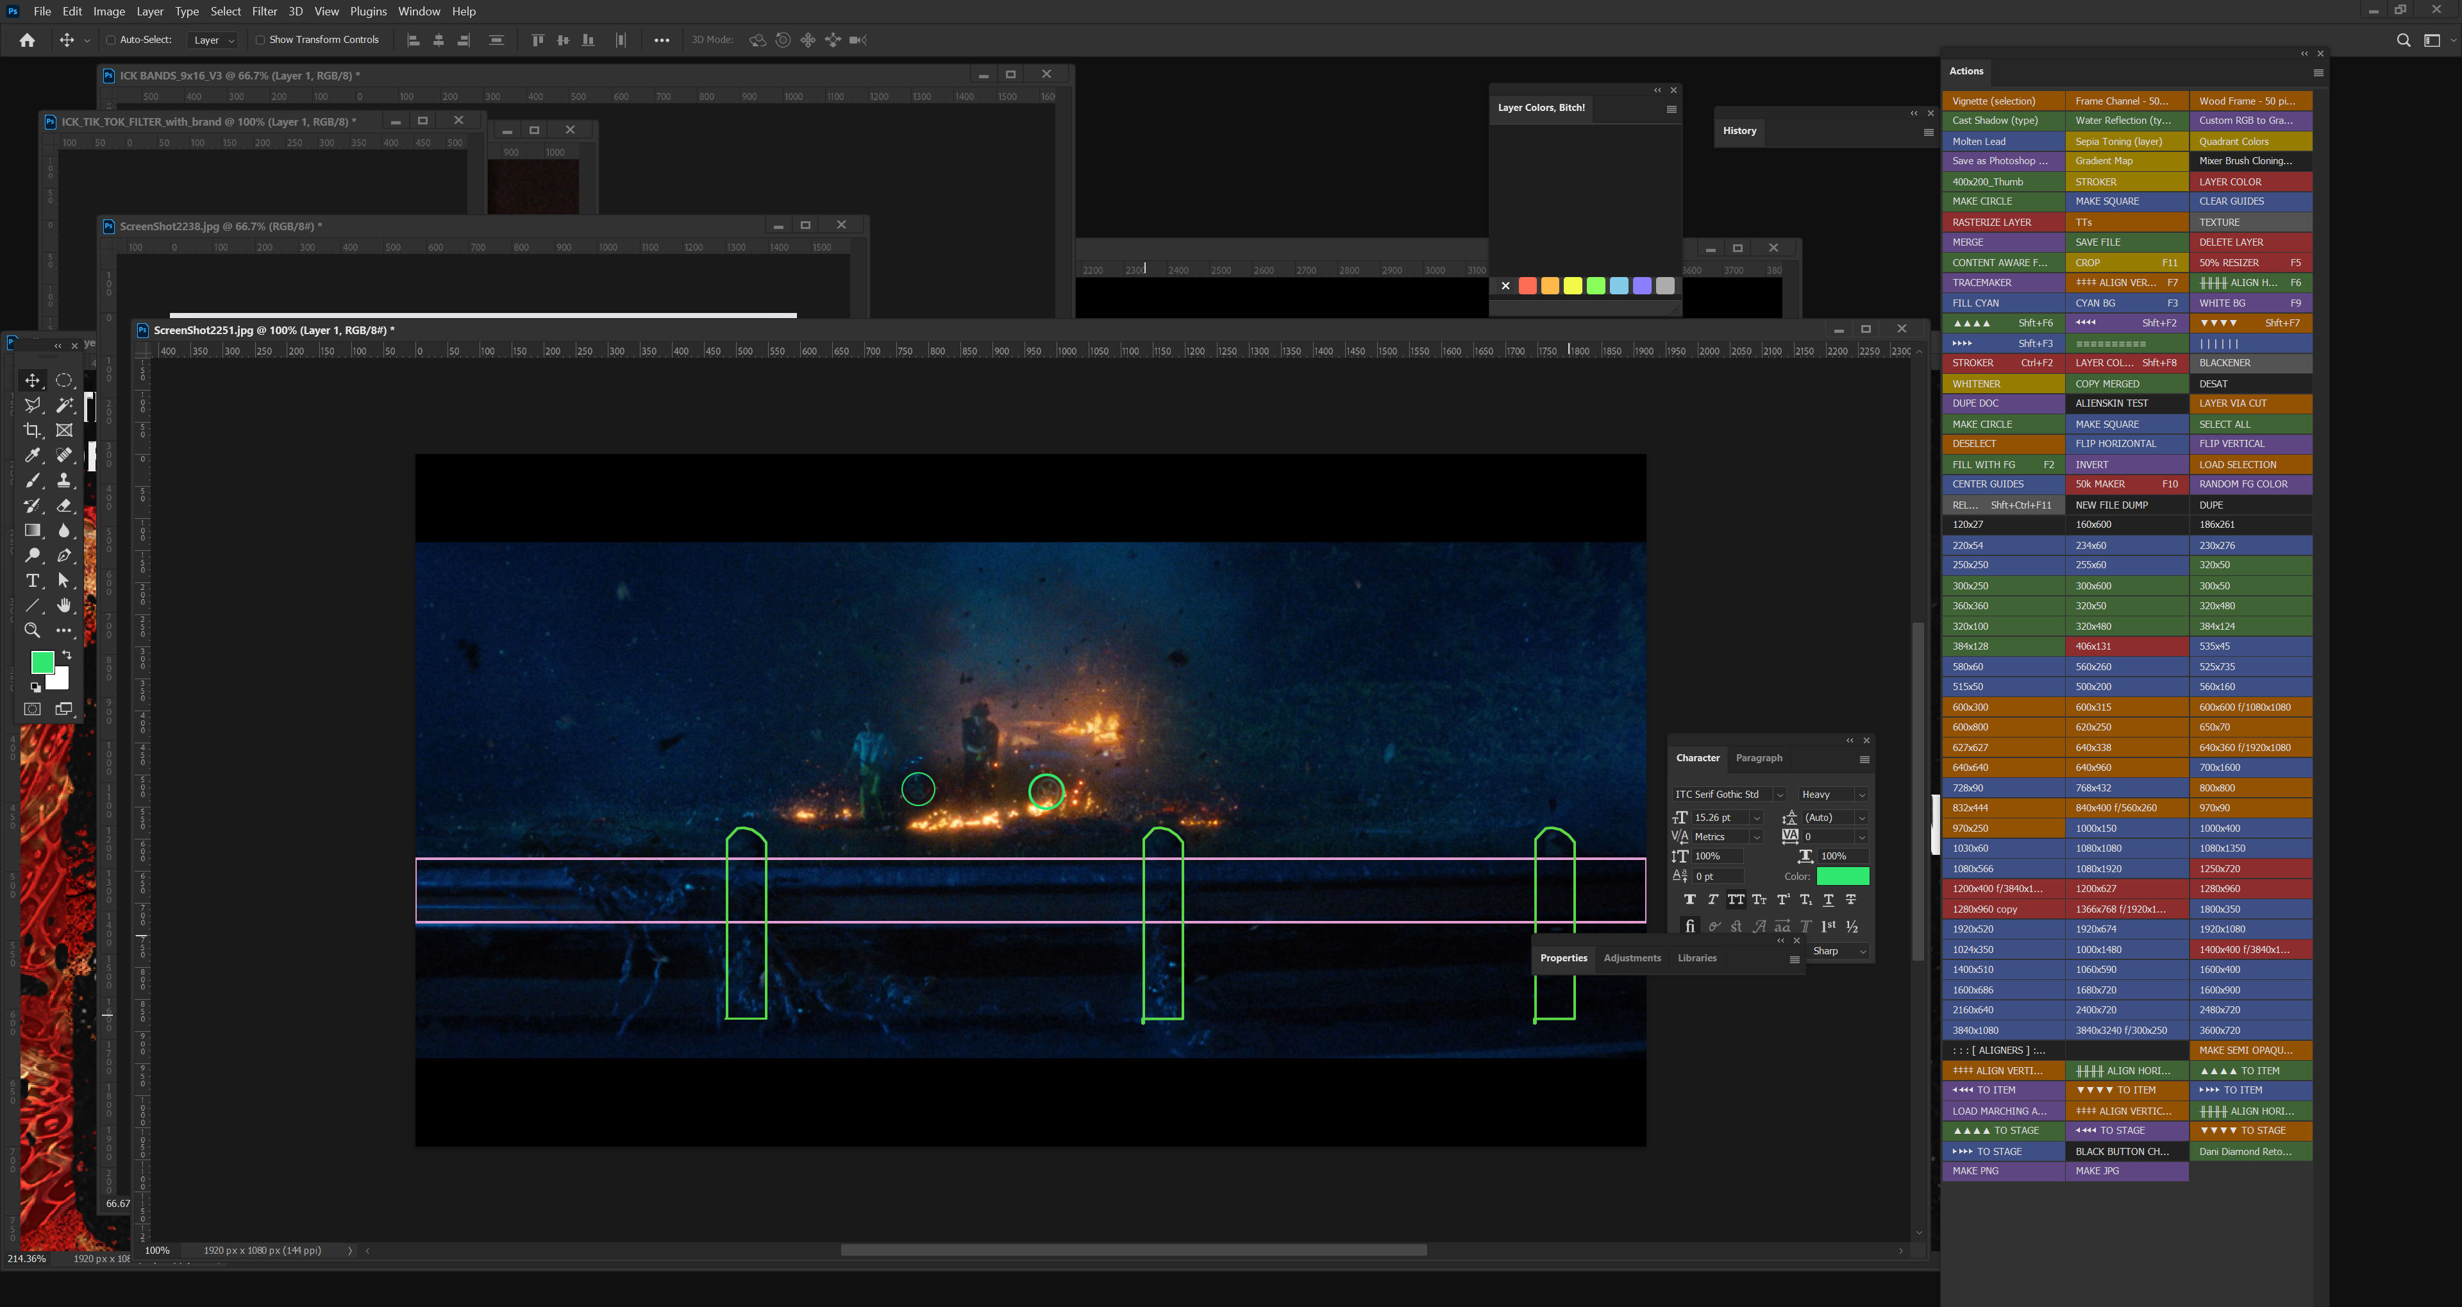2462x1307 pixels.
Task: Select the Hand tool
Action: 64,605
